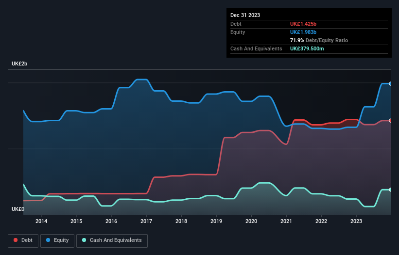
Task: Toggle the Debt legend button
Action: click(x=23, y=240)
